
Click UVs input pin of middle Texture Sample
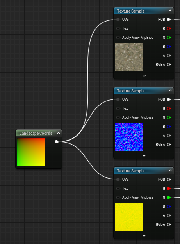pyautogui.click(x=118, y=99)
